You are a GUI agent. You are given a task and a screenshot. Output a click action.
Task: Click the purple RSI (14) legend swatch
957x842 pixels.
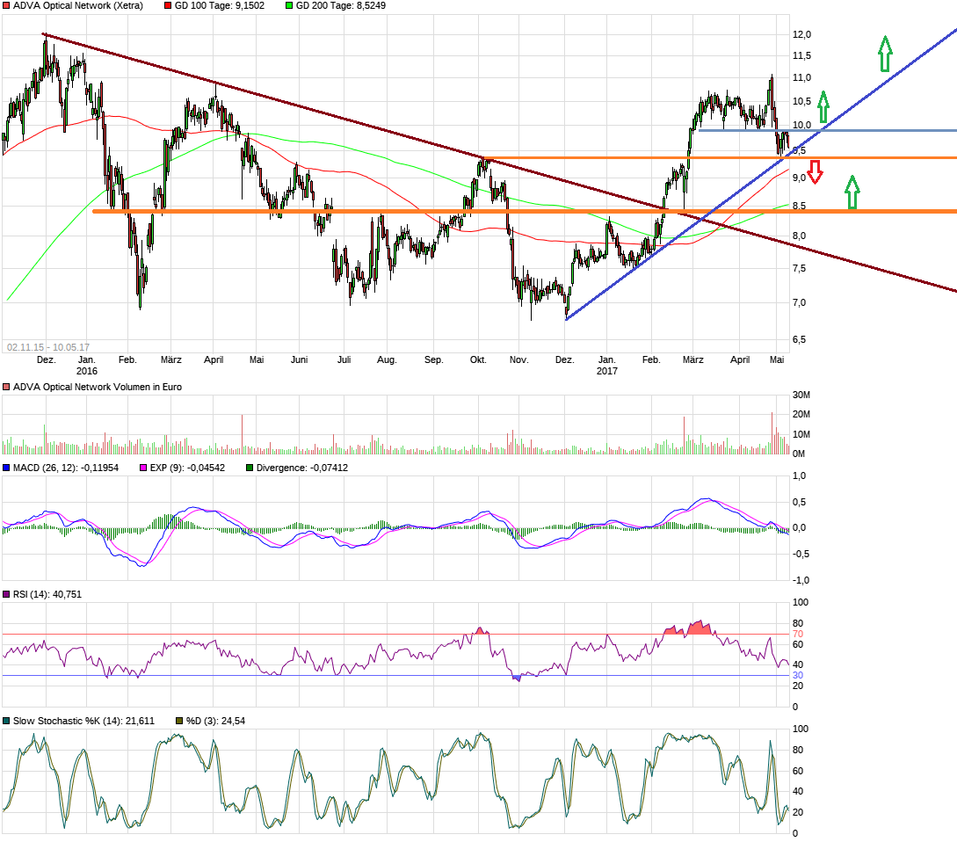coord(6,594)
